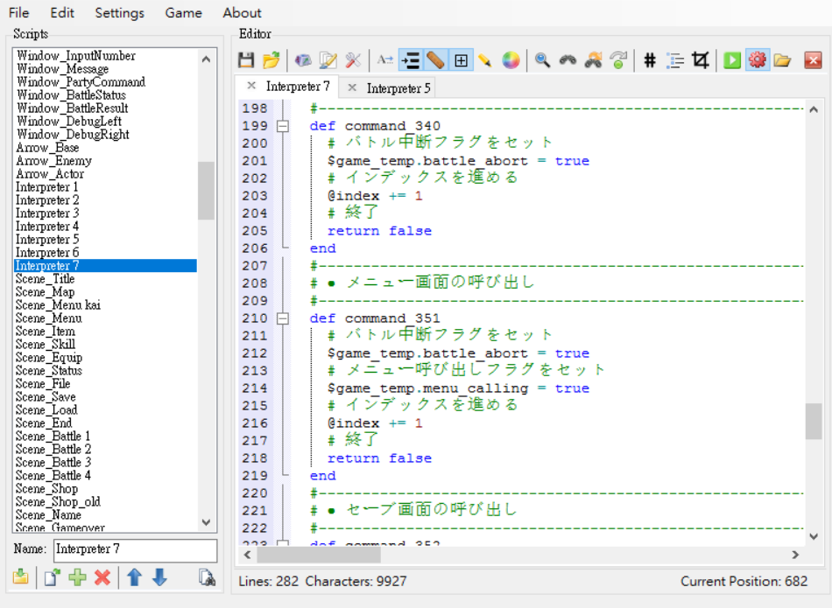Click the 'def command_351' code line
The image size is (832, 608).
[375, 318]
